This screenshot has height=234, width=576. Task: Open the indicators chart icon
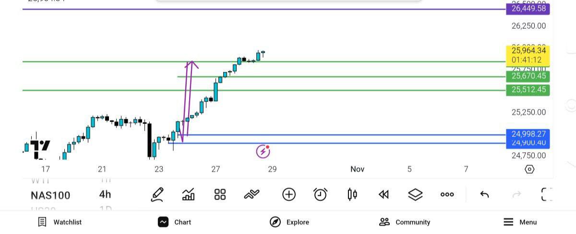[188, 194]
